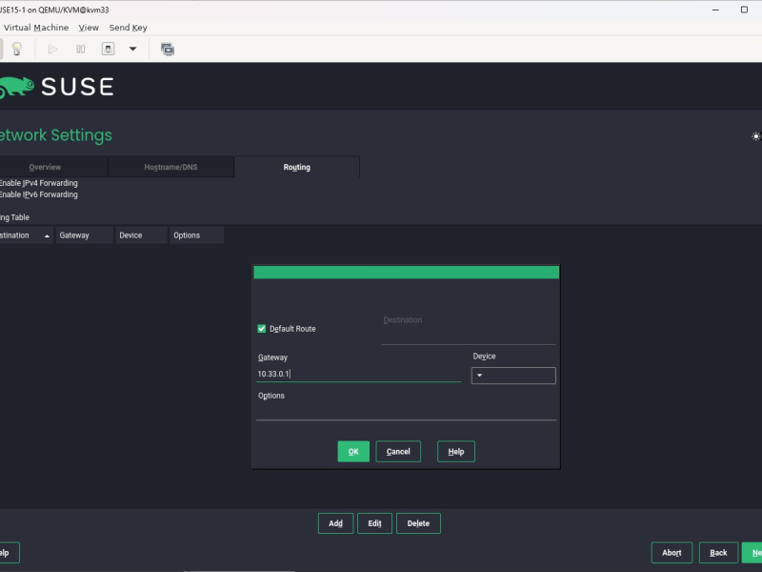Click the SUSE chameleon logo
This screenshot has width=762, height=572.
16,88
